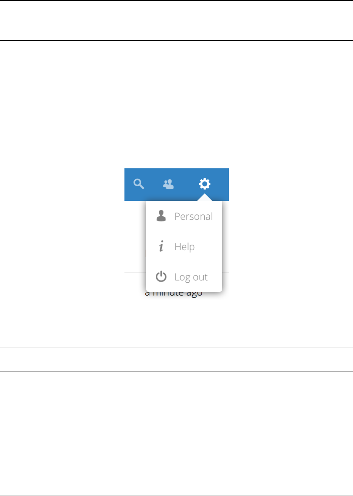Choose Log out in the dropdown
Viewport: 353px width, 496px height.
pos(184,277)
